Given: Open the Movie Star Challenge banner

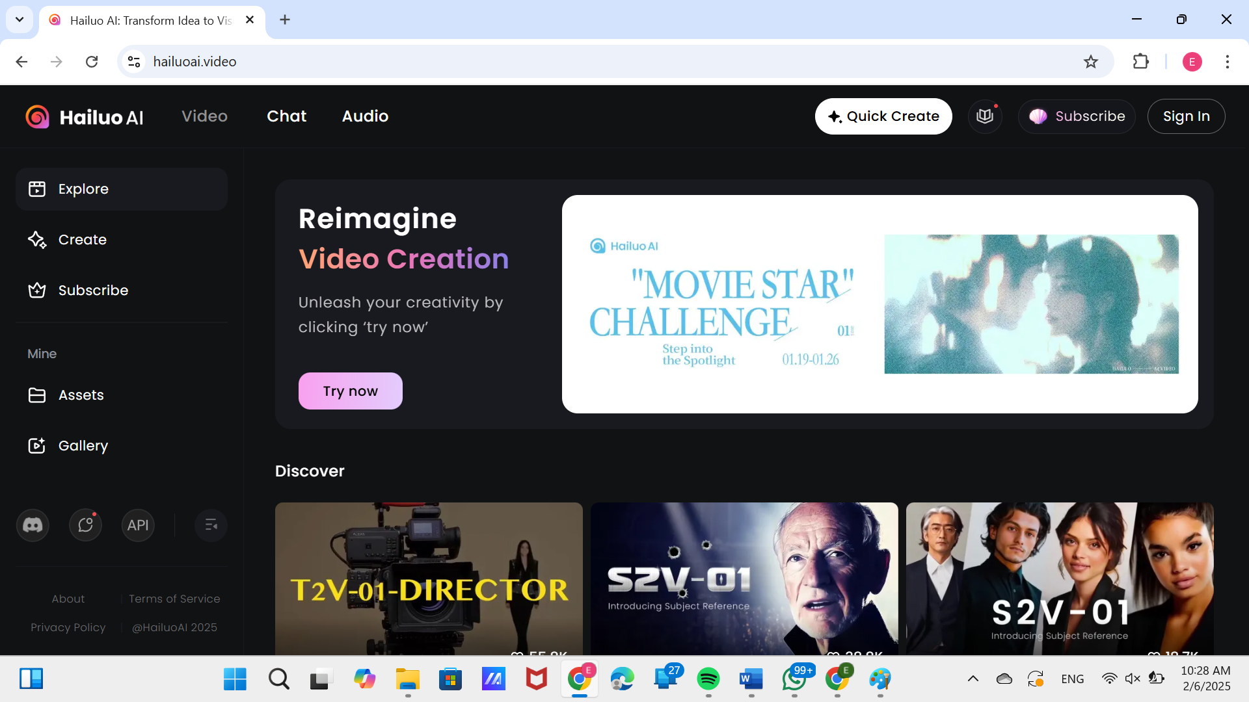Looking at the screenshot, I should (880, 304).
